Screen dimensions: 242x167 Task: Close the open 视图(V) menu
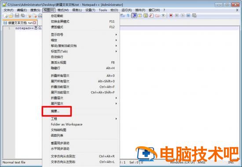[49, 10]
